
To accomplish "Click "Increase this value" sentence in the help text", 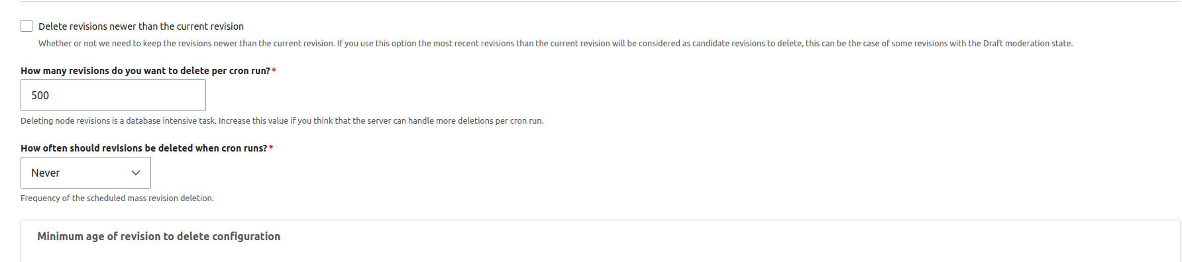I will click(381, 121).
